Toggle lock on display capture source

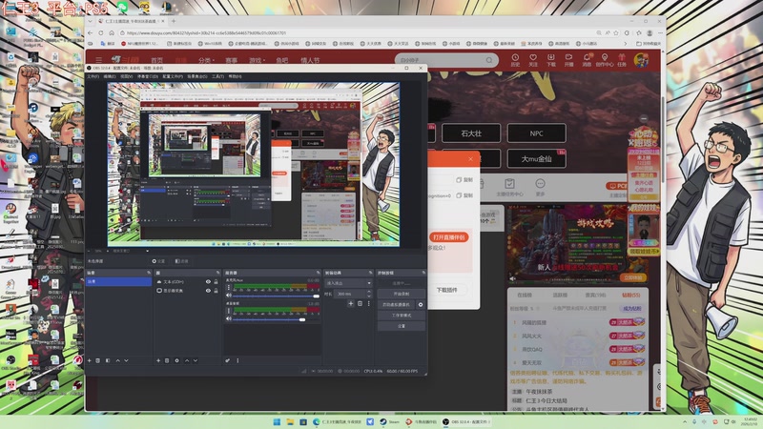[216, 291]
